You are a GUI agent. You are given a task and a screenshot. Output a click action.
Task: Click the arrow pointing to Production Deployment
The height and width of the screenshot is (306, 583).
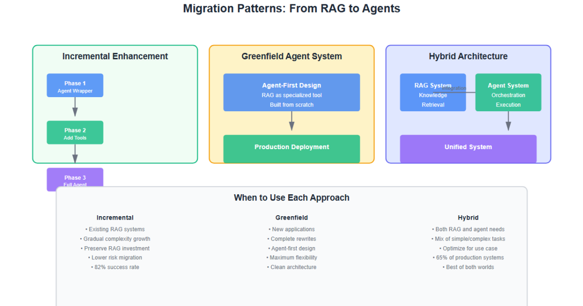291,122
